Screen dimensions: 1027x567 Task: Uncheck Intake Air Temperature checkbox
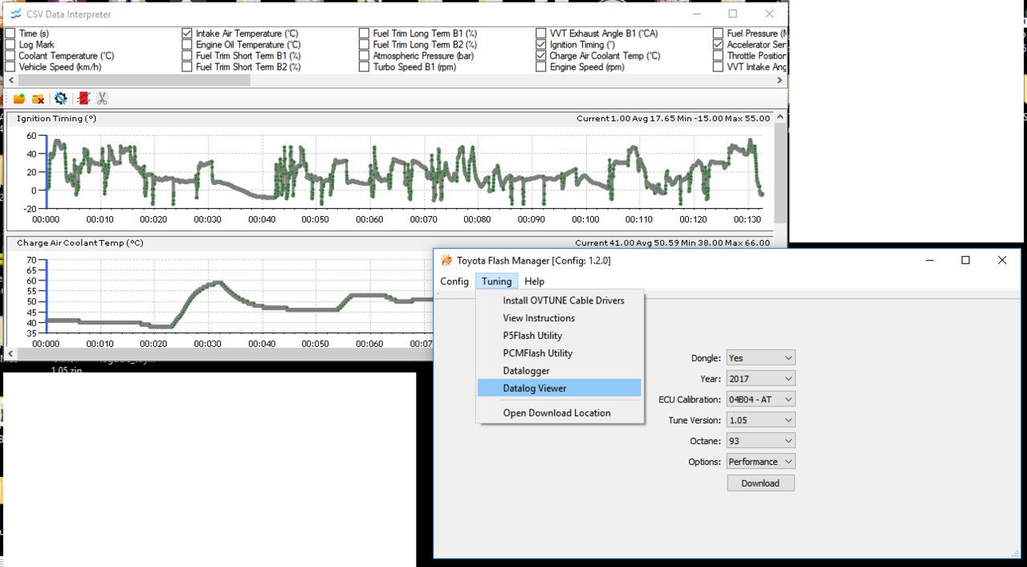click(x=187, y=34)
